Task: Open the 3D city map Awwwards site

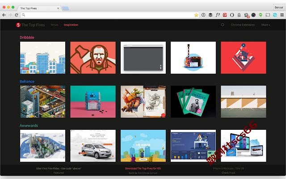Action: (x=43, y=146)
